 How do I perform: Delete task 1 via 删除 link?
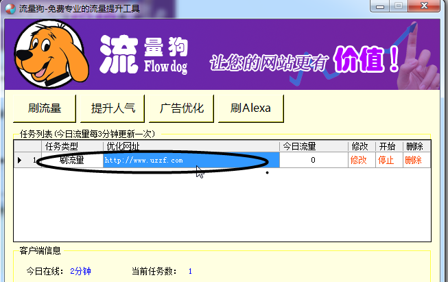pyautogui.click(x=413, y=160)
